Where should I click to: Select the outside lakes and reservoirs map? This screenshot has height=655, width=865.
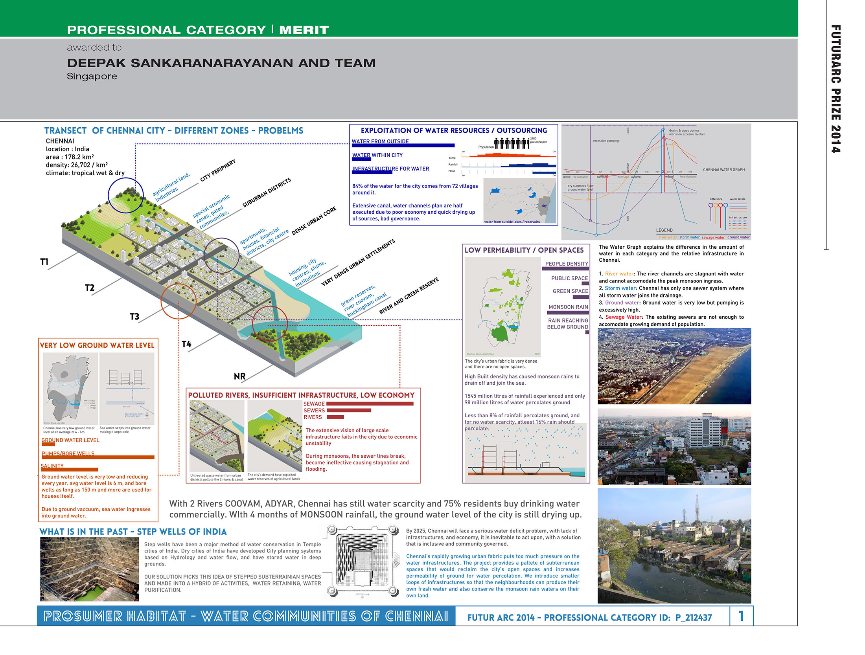pos(520,201)
